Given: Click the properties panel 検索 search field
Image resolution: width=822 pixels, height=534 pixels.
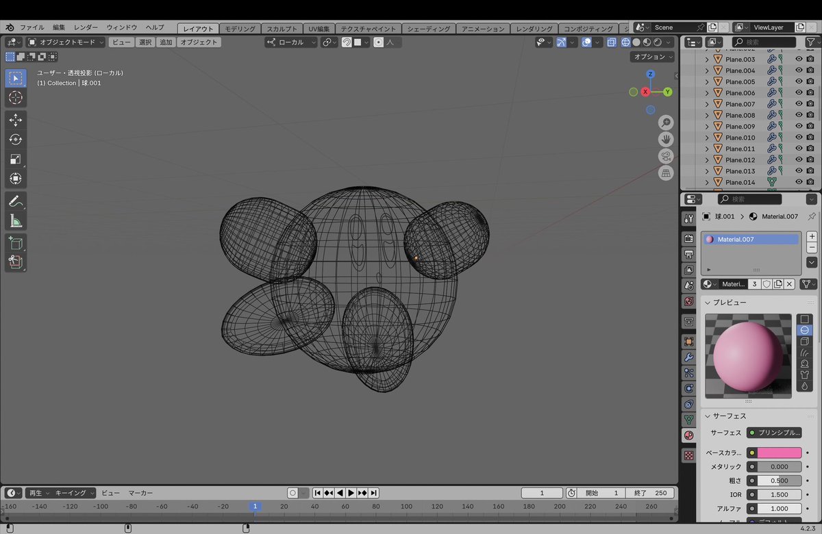Looking at the screenshot, I should point(749,199).
